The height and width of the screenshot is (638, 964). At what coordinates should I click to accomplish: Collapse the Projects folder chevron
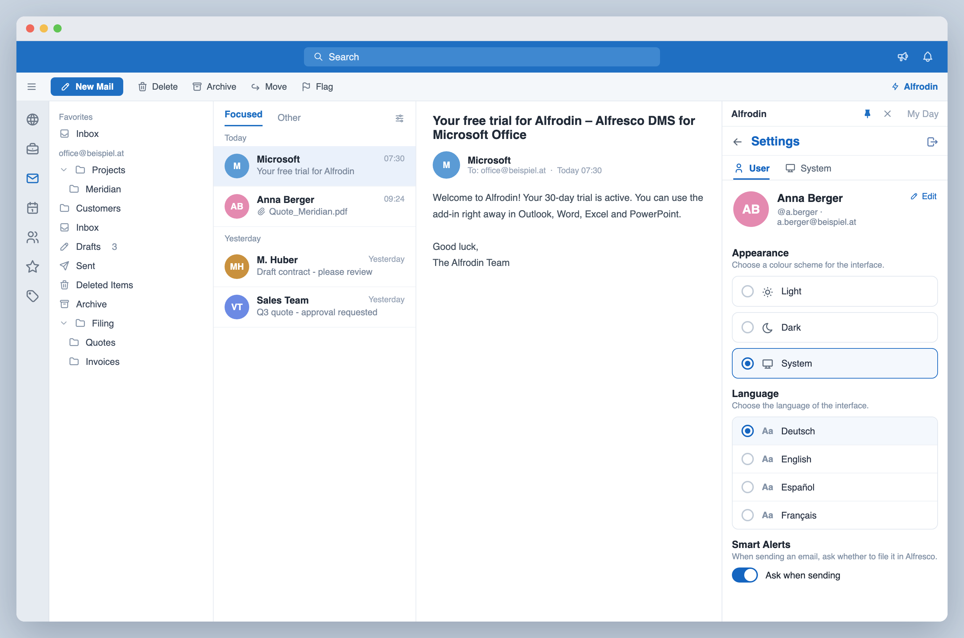coord(63,170)
